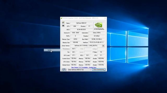The height and width of the screenshot is (93, 167).
Task: Click the NVIDIA Inspector title bar app icon
Action: 62,18
